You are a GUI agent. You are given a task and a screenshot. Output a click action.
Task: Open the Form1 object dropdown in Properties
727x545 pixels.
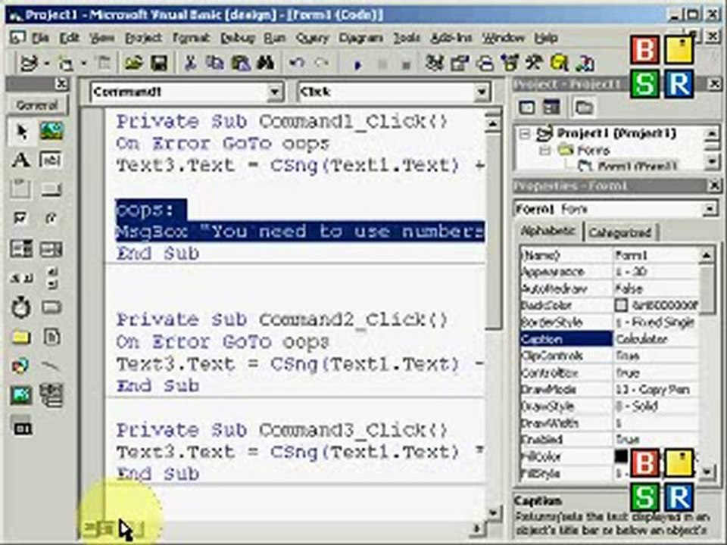click(x=710, y=210)
